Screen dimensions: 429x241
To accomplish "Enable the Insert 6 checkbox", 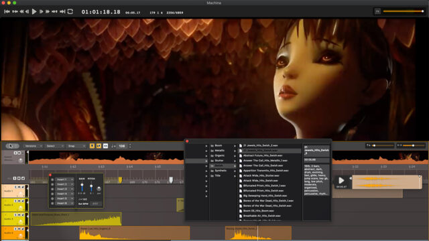I will pyautogui.click(x=52, y=204).
